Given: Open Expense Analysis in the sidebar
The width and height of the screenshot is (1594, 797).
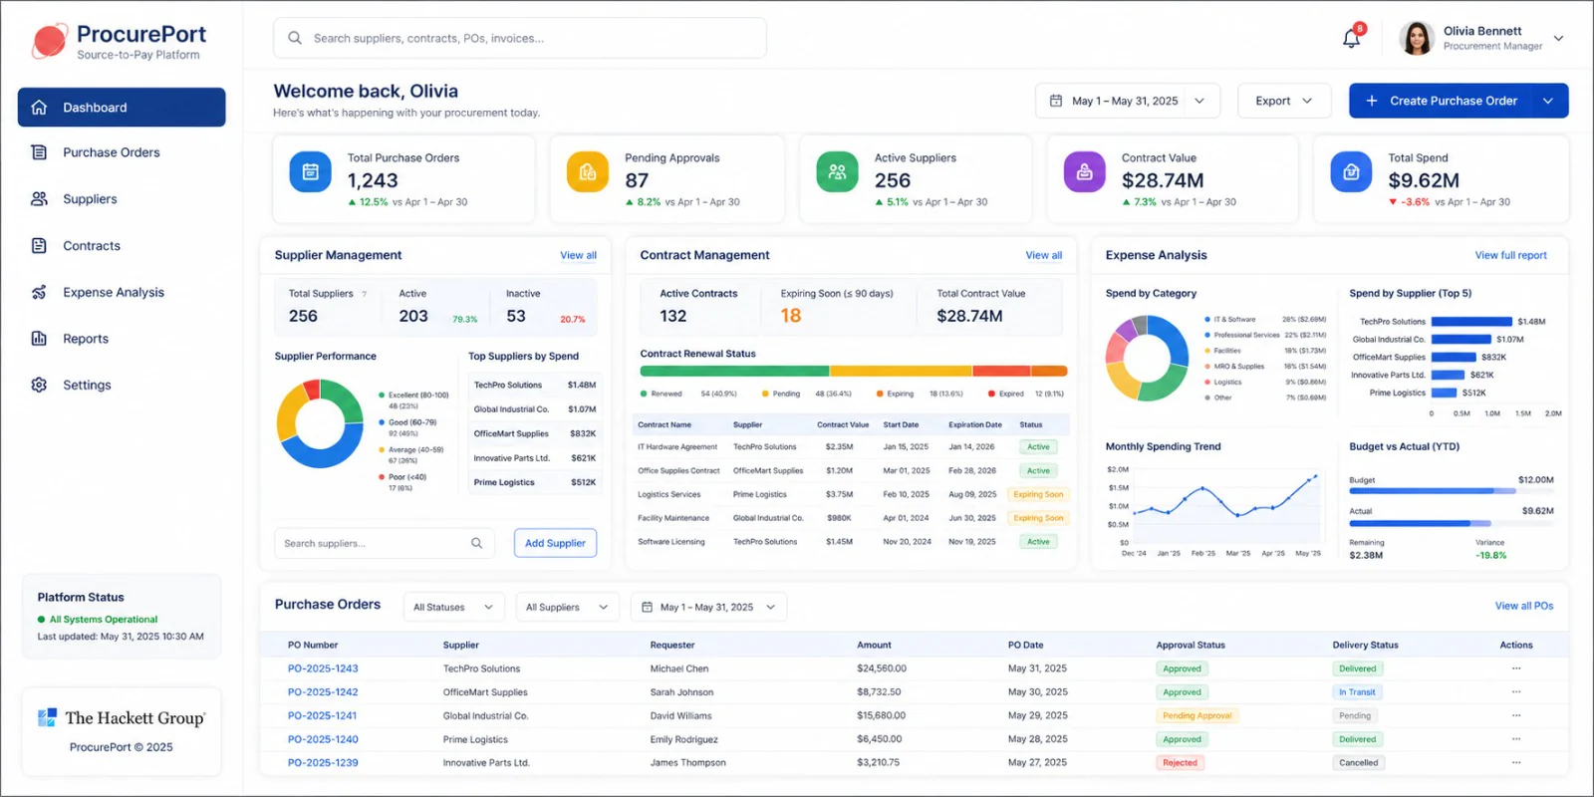Looking at the screenshot, I should 122,292.
